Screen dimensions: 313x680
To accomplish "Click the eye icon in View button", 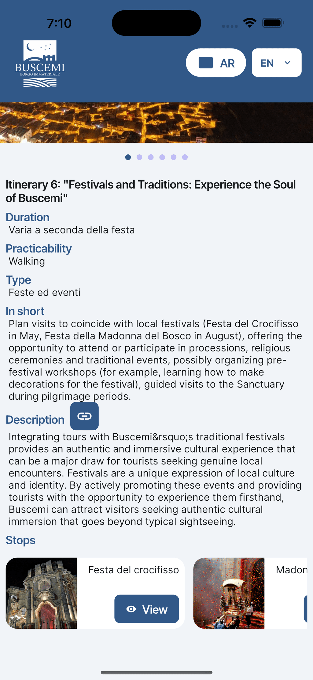I will pos(131,609).
